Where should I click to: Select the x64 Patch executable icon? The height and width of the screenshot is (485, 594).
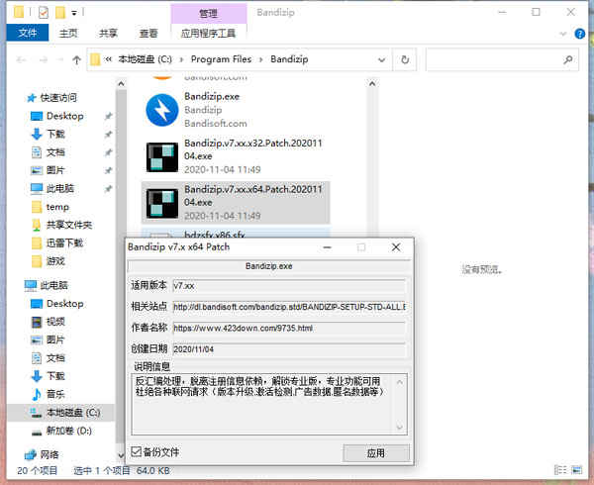[x=162, y=203]
